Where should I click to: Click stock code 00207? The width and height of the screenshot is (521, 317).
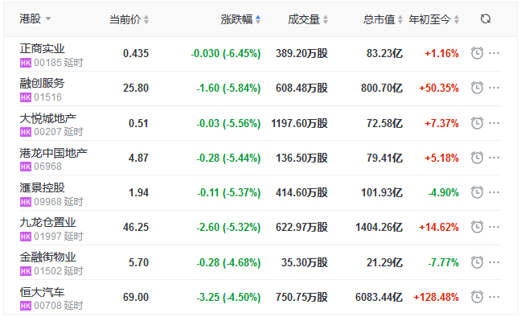click(48, 132)
